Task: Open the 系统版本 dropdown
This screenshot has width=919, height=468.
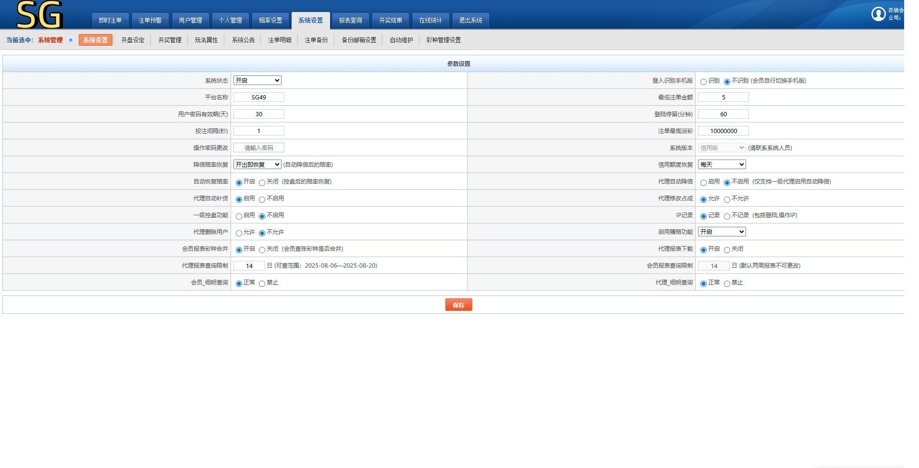Action: click(722, 148)
